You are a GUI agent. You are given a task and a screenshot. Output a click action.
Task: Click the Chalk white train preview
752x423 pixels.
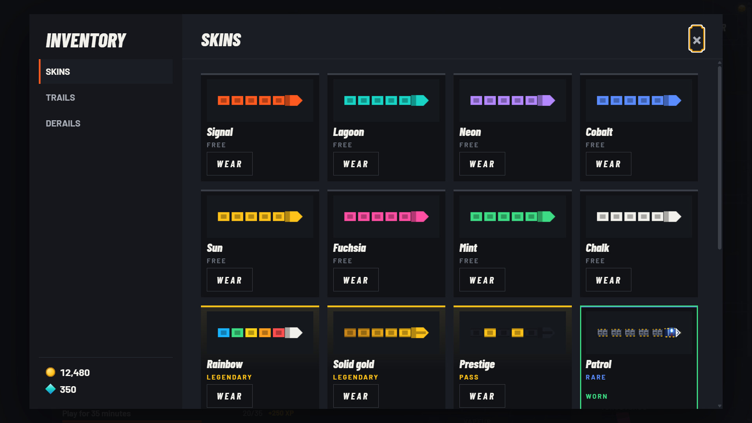[x=639, y=217]
